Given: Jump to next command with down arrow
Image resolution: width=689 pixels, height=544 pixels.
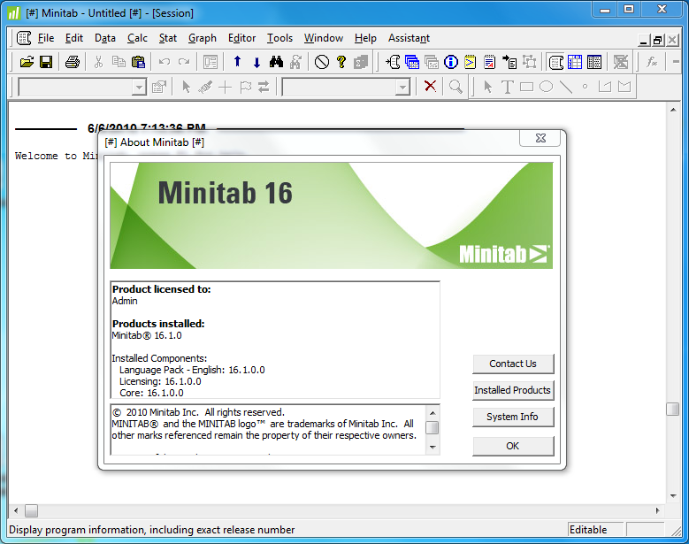Looking at the screenshot, I should (x=257, y=62).
